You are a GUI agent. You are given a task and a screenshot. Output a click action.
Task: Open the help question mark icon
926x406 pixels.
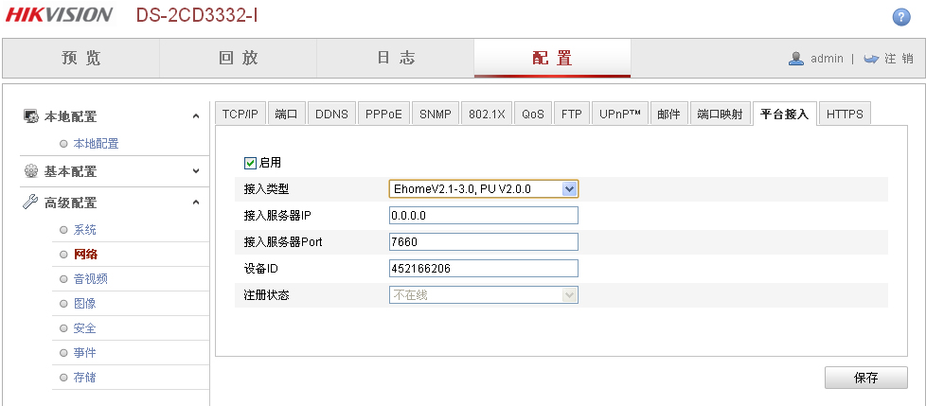coord(900,18)
